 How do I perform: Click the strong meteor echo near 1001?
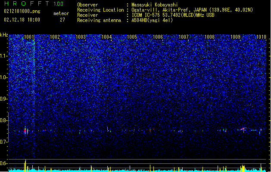(26, 131)
